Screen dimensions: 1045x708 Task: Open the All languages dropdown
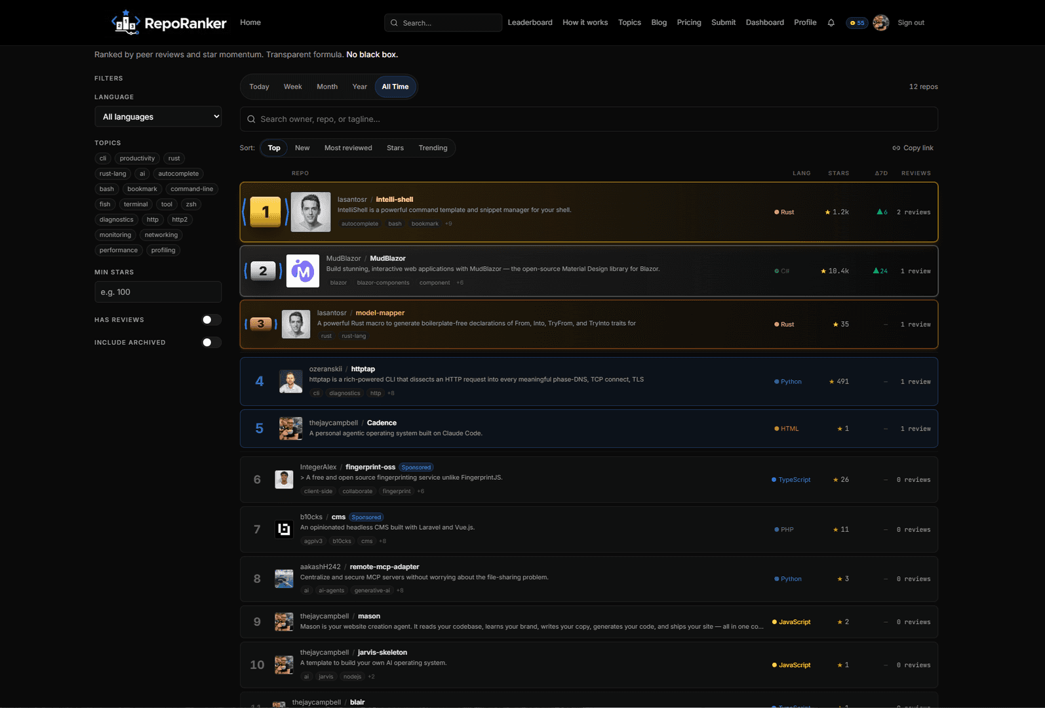tap(158, 117)
